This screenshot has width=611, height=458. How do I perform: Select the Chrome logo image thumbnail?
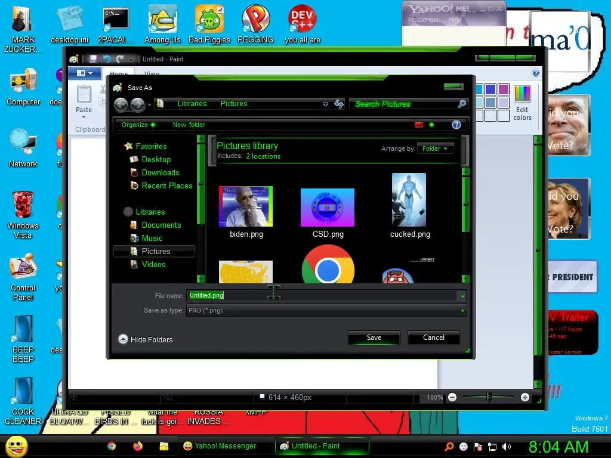click(x=328, y=264)
